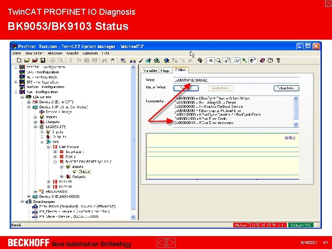Select the Status variable in tree

click(84, 172)
